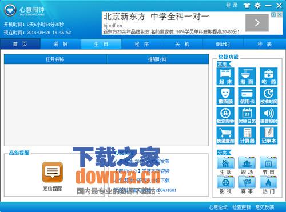Open settings with the gear icon
The height and width of the screenshot is (212, 286).
(257, 6)
